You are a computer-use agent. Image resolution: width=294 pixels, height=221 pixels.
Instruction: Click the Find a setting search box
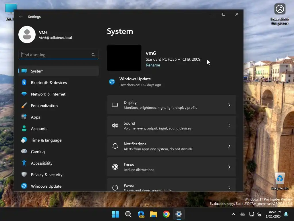click(59, 55)
